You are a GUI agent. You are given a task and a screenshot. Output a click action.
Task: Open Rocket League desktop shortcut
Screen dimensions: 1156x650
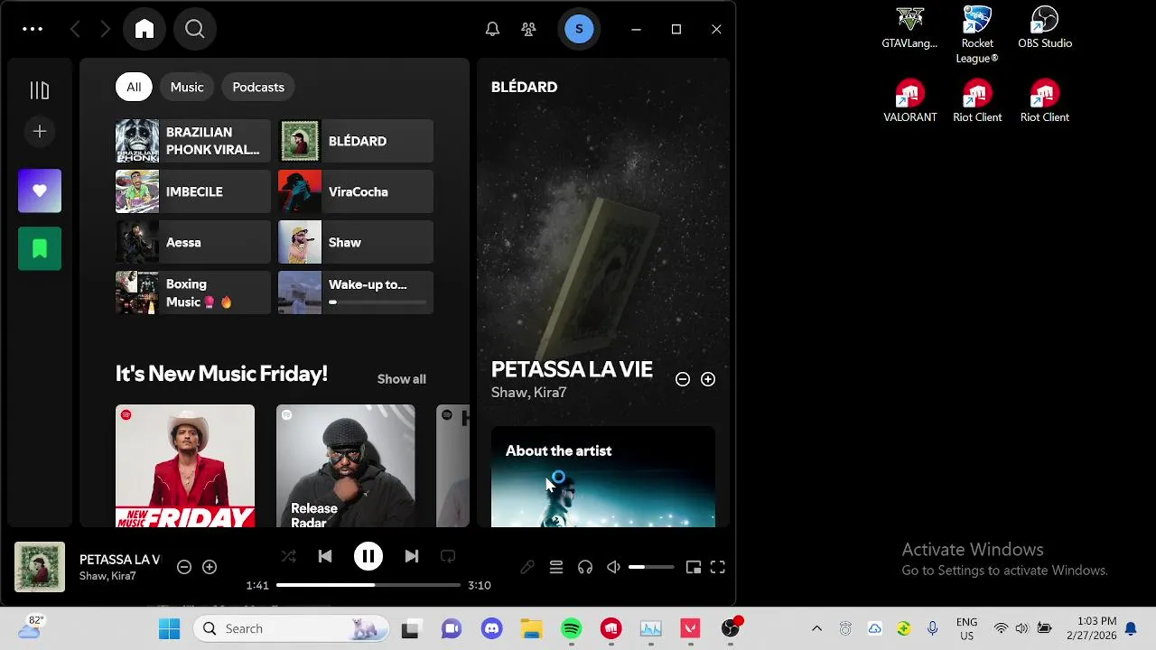point(977,34)
